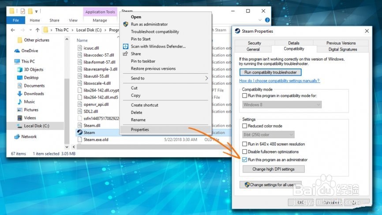Screen dimensions: 382x215
Task: Choose Open from the context menu
Action: (x=136, y=17)
